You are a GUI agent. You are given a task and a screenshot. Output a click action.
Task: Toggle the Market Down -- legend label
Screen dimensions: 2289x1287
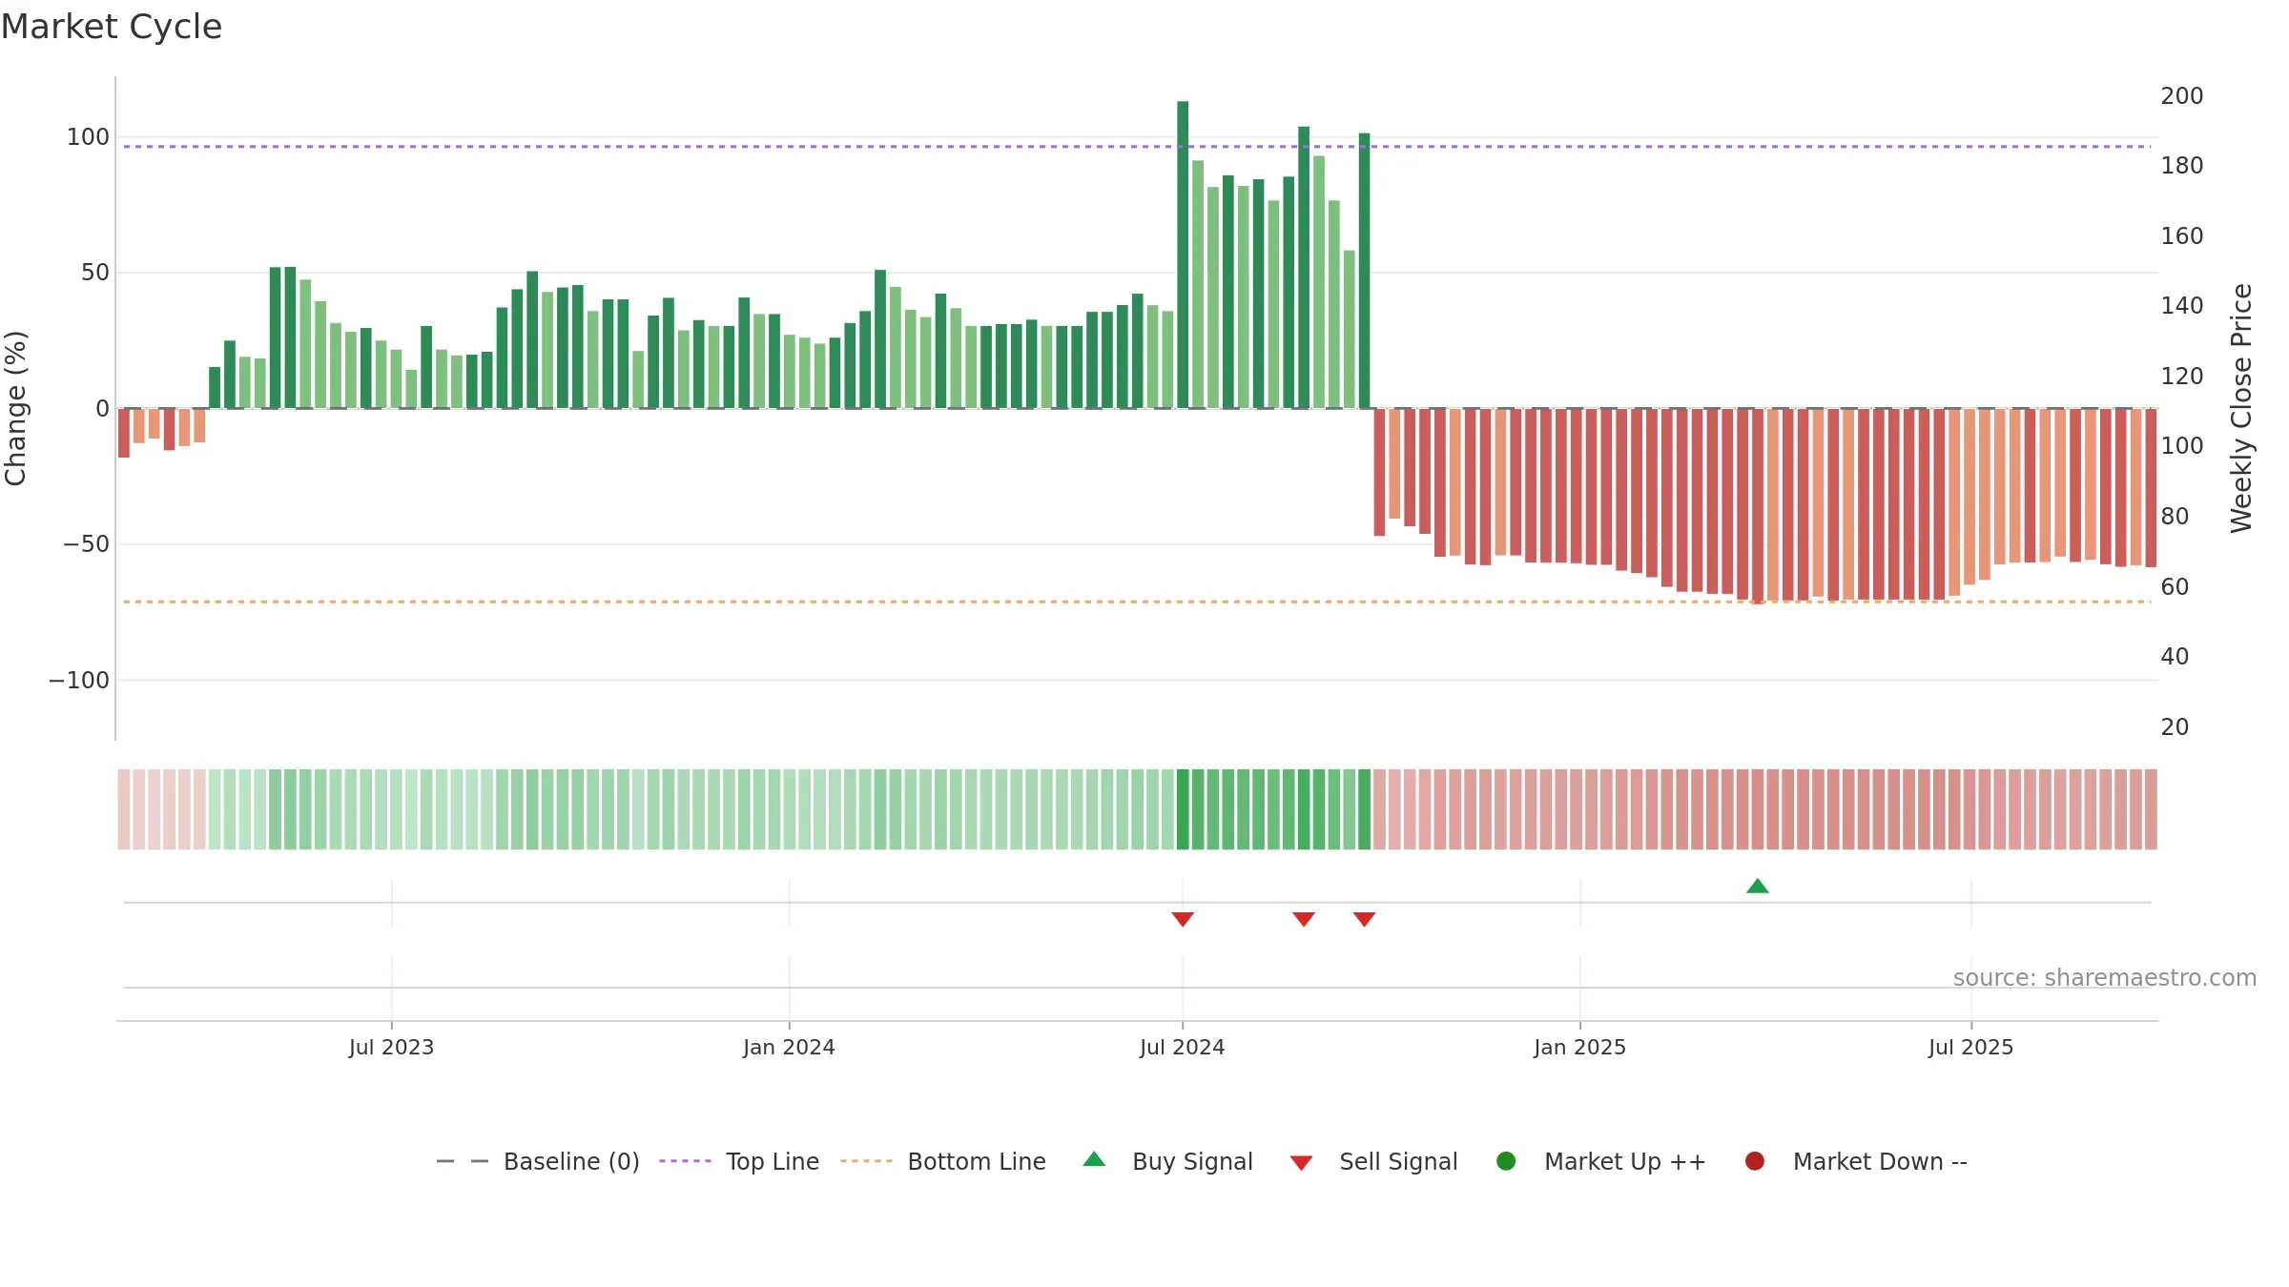pyautogui.click(x=1880, y=1162)
